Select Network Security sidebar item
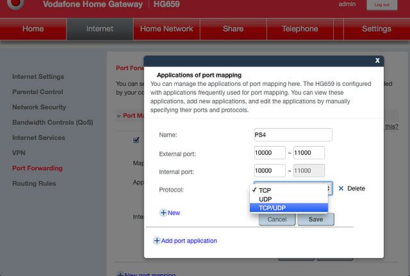The image size is (410, 276). (39, 107)
